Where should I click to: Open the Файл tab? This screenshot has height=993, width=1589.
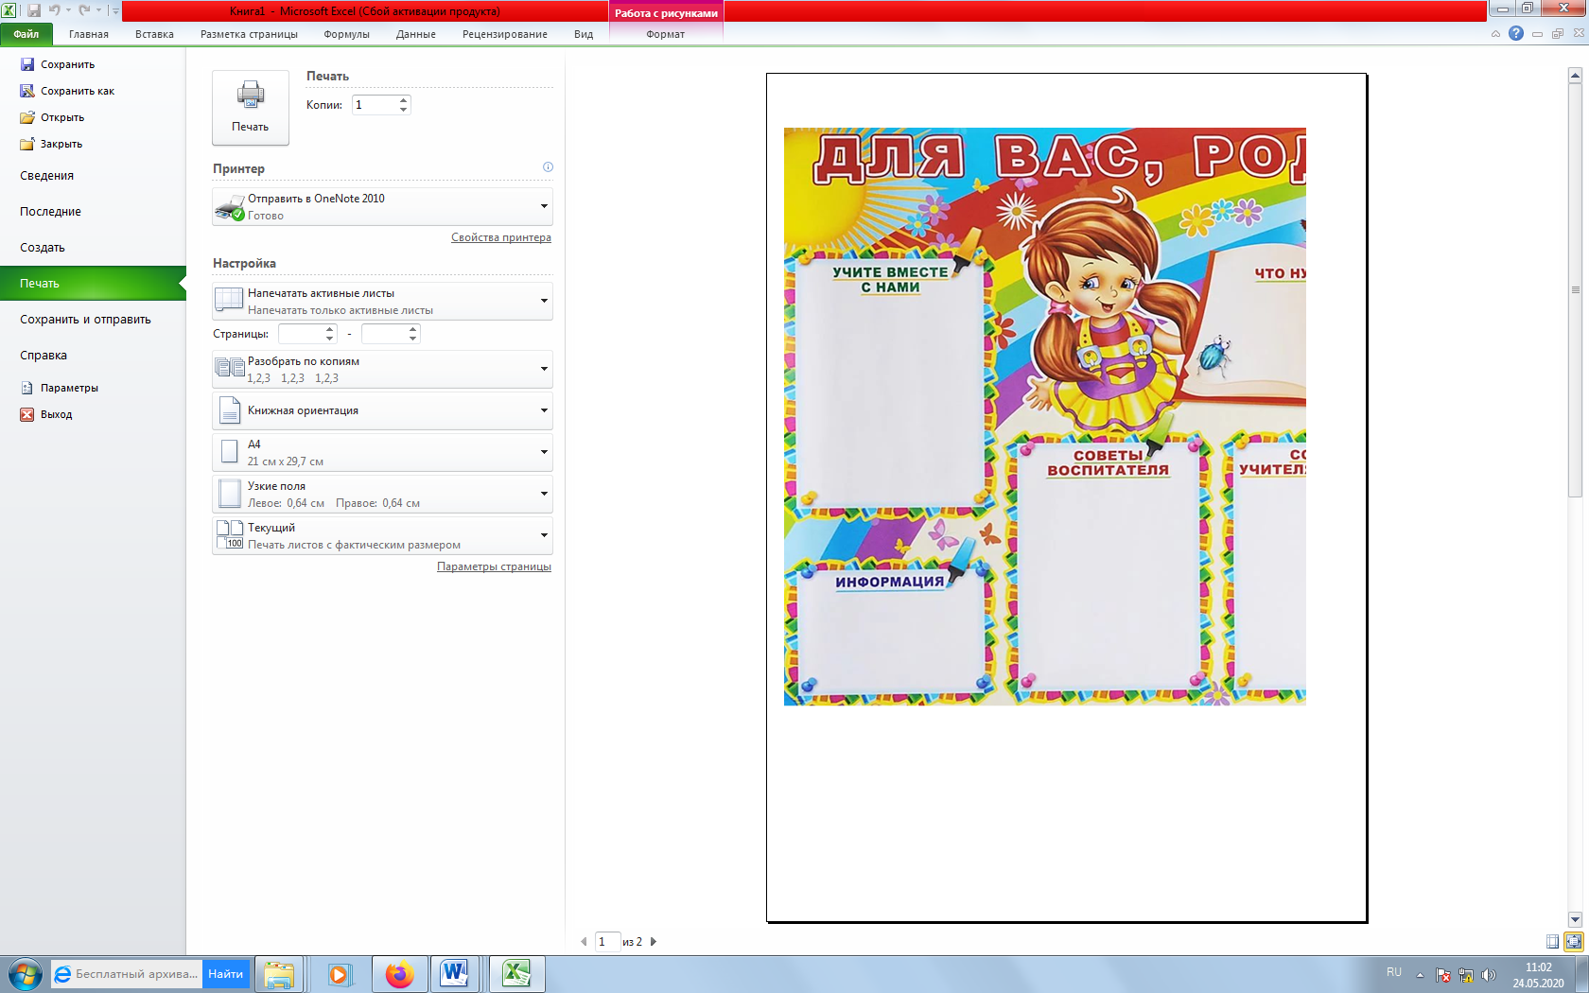pos(26,34)
